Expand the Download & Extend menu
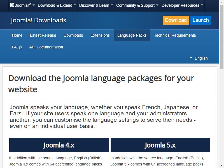Screen dimensions: 224x168 (x=57, y=5)
